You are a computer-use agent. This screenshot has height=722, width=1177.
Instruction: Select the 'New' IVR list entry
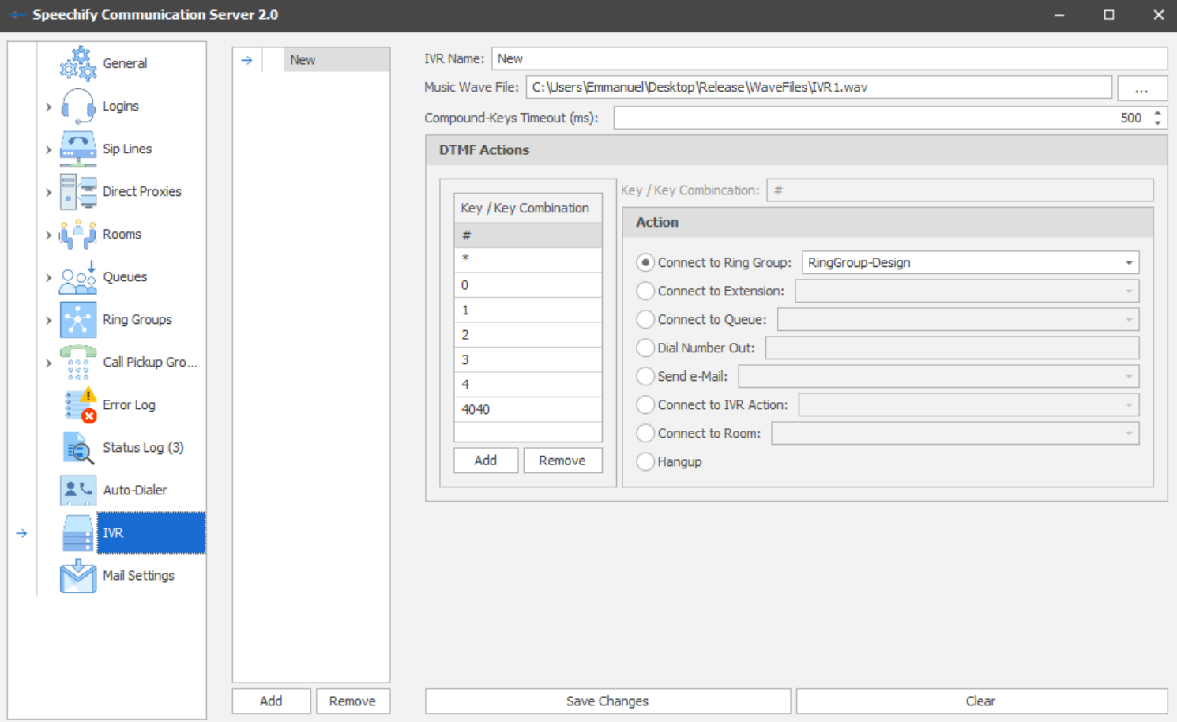click(x=337, y=59)
